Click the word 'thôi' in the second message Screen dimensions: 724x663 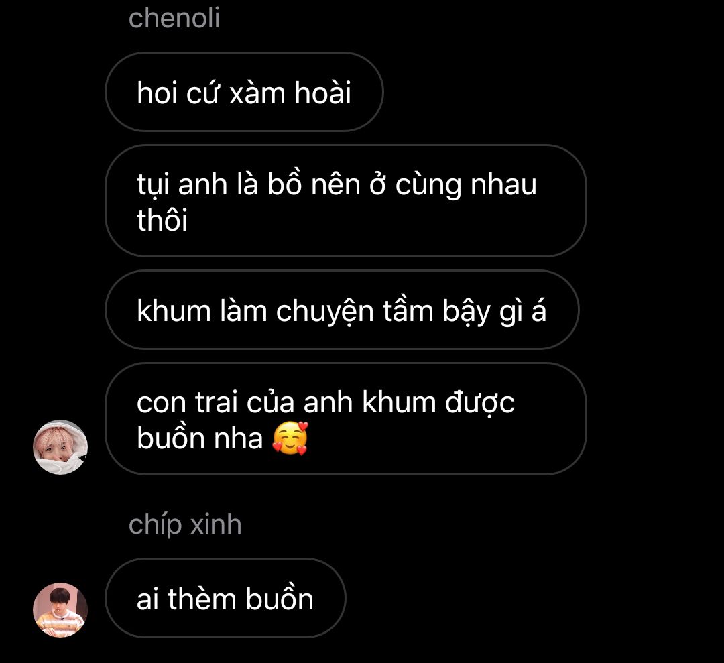162,219
